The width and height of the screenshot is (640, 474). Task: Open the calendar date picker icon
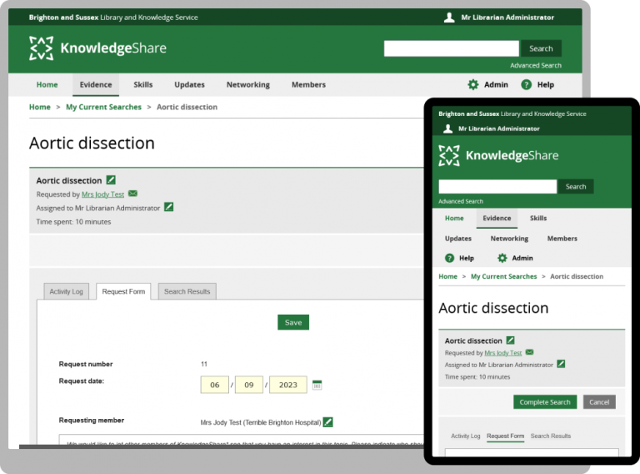pyautogui.click(x=317, y=386)
